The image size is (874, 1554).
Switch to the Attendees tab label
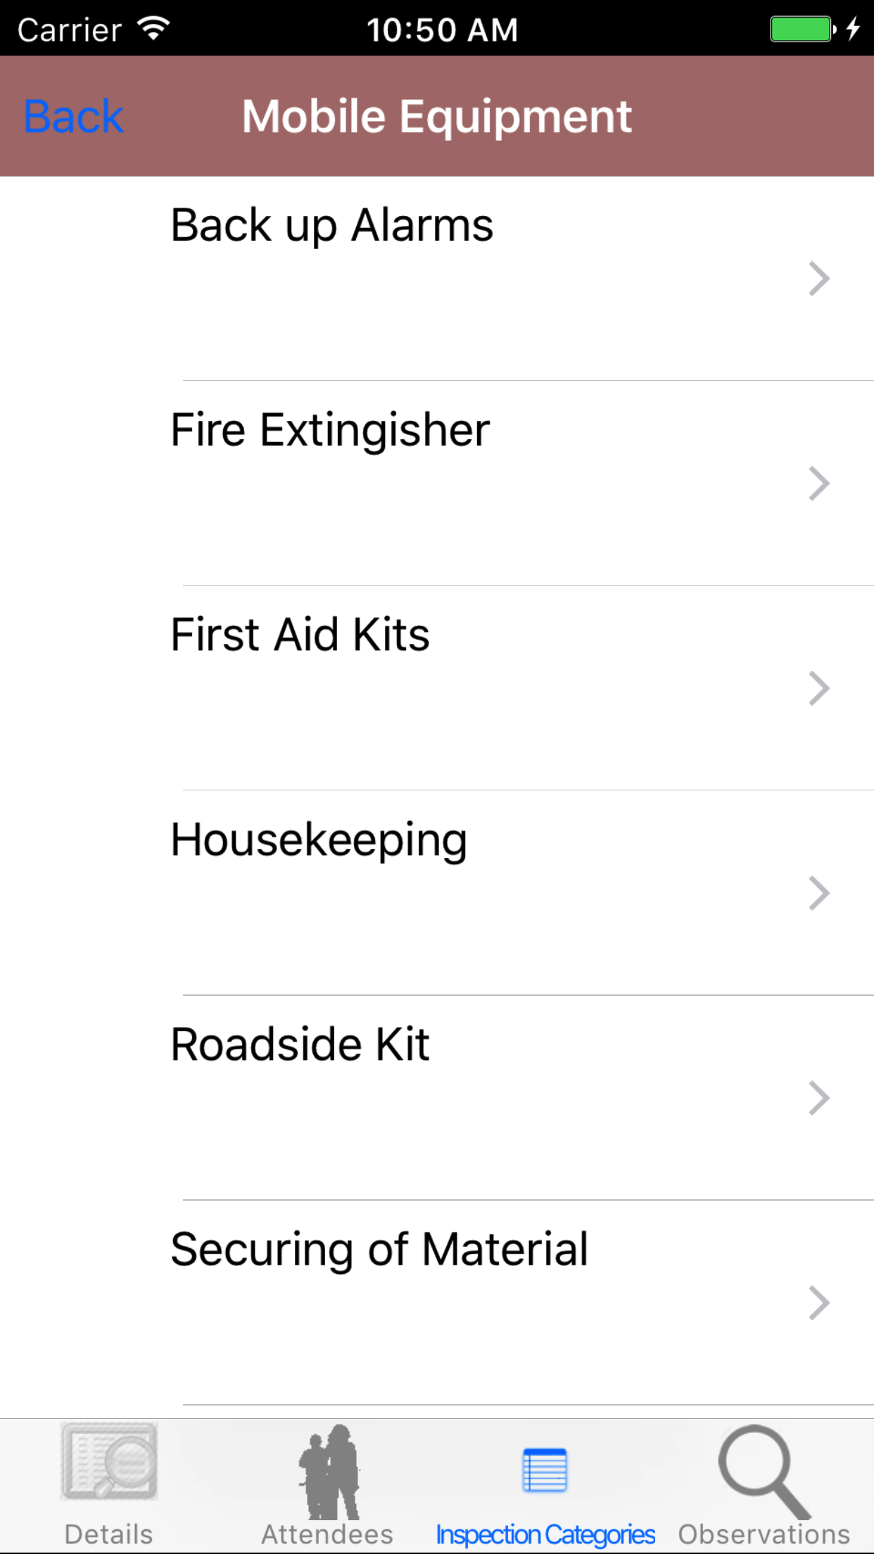tap(328, 1534)
